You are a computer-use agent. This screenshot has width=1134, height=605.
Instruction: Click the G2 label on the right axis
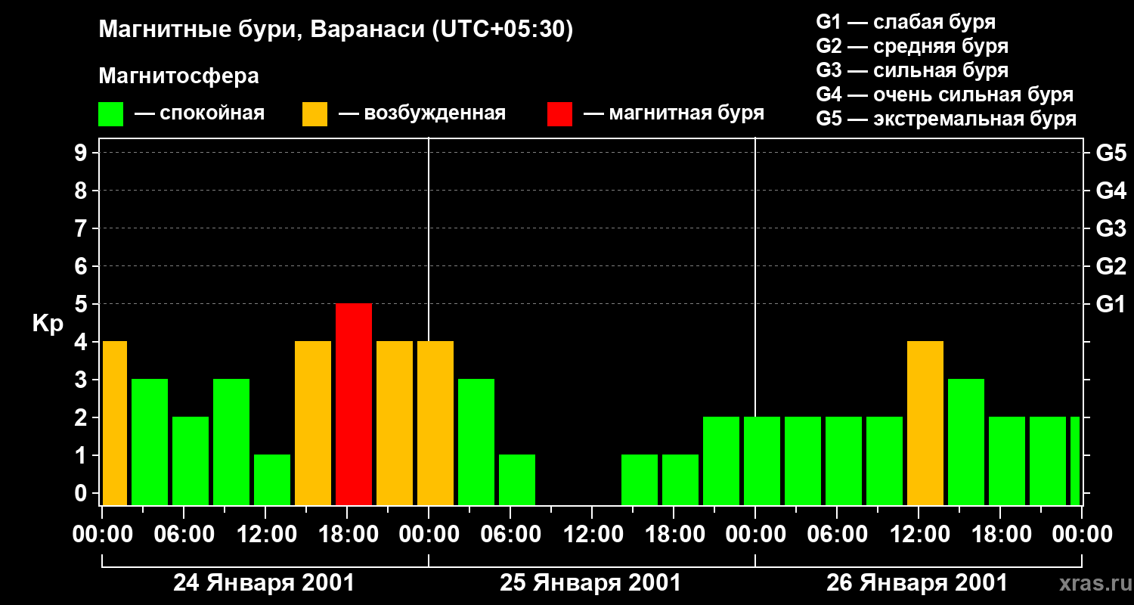point(1111,266)
